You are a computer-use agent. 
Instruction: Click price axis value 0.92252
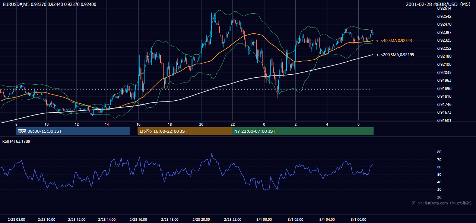click(x=444, y=48)
